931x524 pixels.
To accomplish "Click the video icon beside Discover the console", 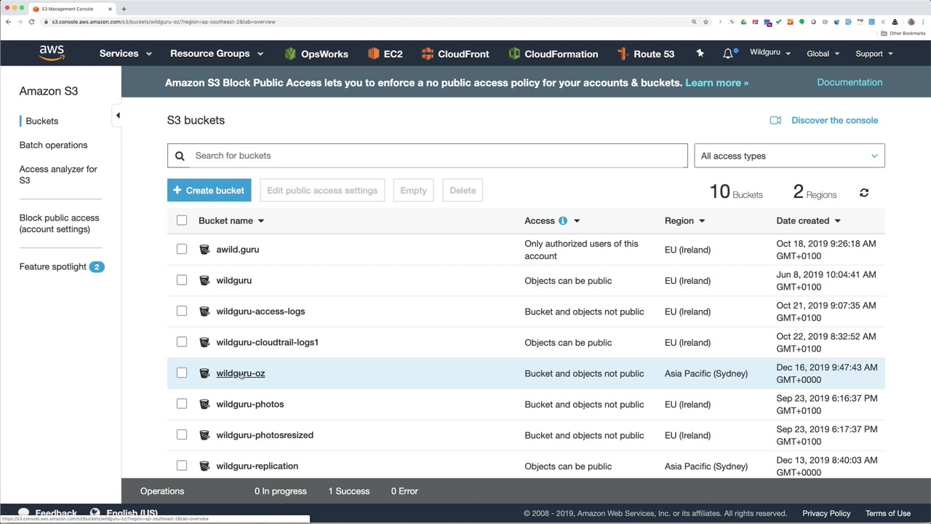I will point(775,120).
